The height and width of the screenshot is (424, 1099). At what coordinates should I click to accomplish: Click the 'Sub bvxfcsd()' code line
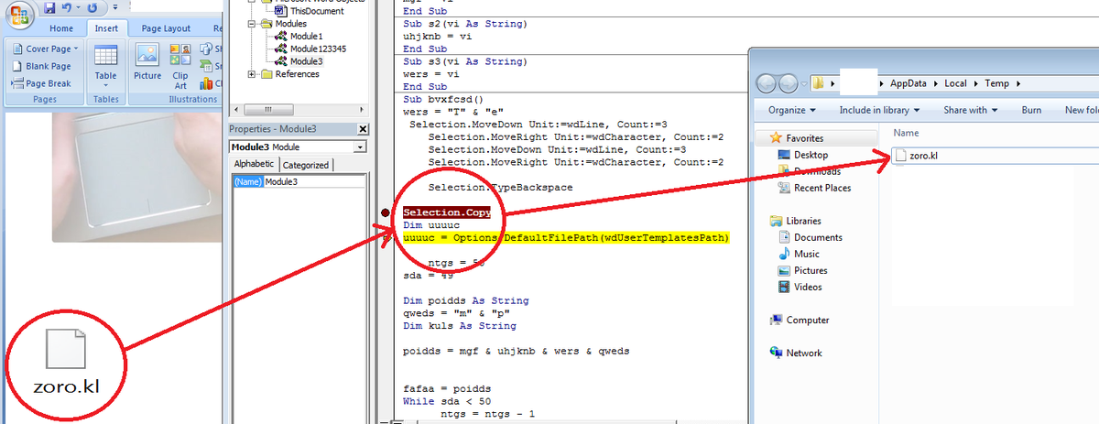coord(442,97)
